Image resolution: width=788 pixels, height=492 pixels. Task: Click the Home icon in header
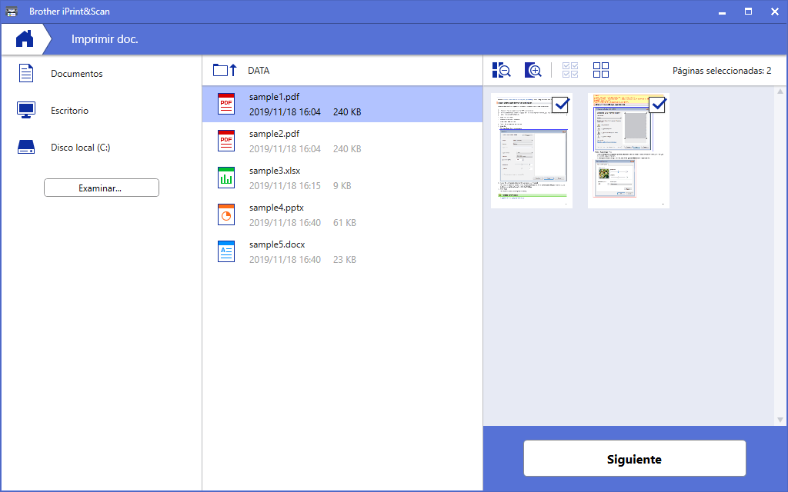pos(25,38)
